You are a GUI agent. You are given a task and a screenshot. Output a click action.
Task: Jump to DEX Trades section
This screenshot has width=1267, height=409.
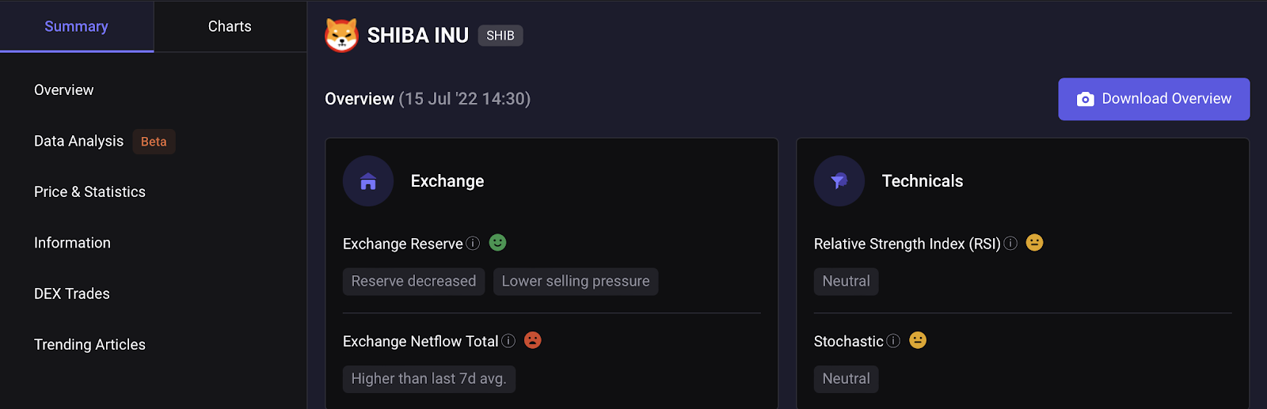click(x=72, y=293)
